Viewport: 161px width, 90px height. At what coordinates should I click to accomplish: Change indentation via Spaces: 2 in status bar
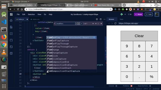(139, 89)
